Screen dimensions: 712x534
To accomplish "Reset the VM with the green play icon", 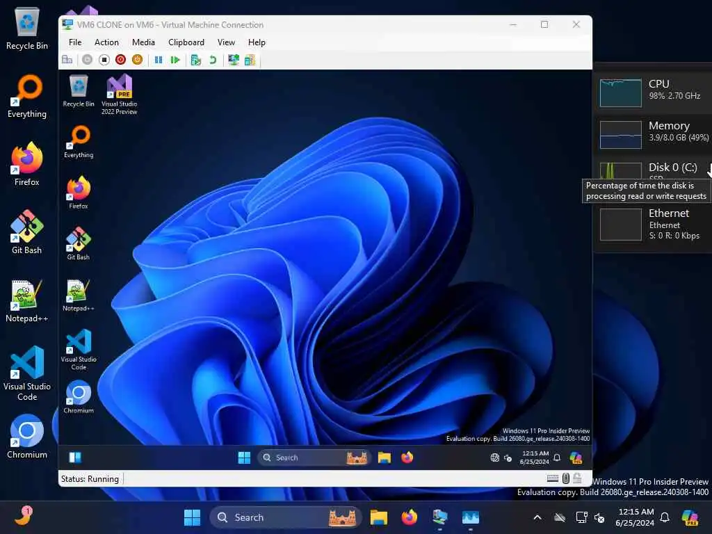I will pyautogui.click(x=175, y=60).
